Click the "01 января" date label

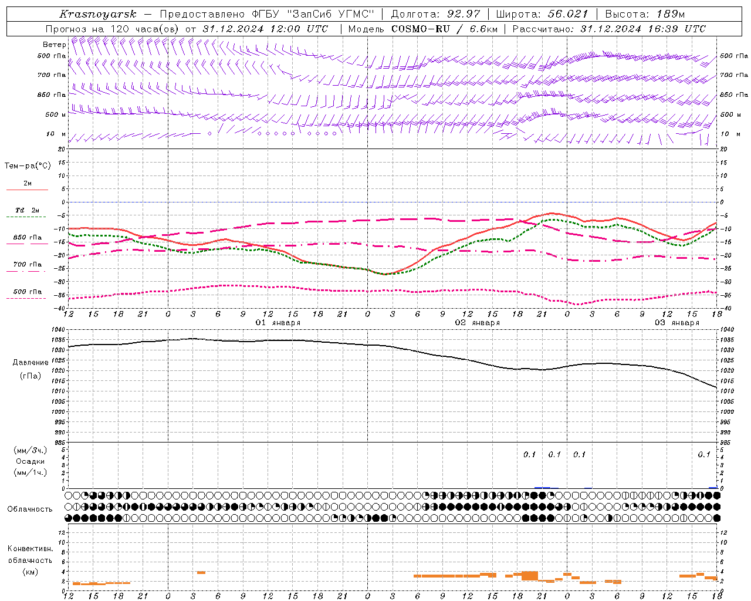pos(278,323)
